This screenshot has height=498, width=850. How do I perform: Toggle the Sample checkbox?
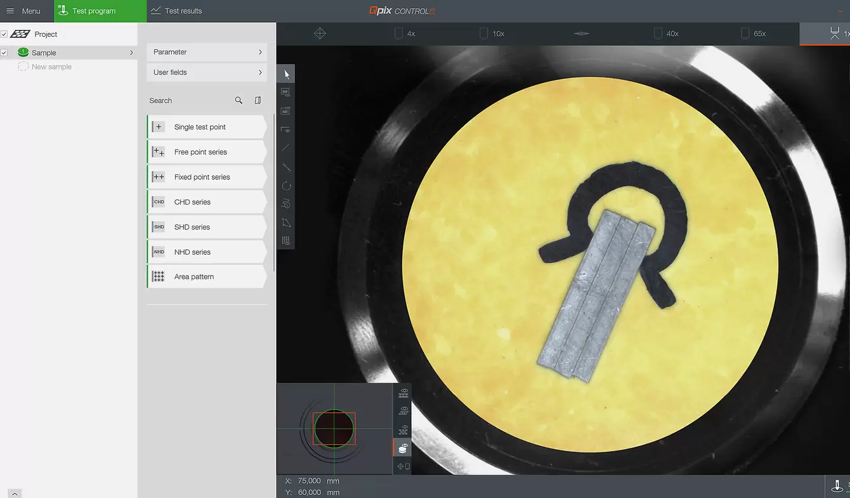4,53
